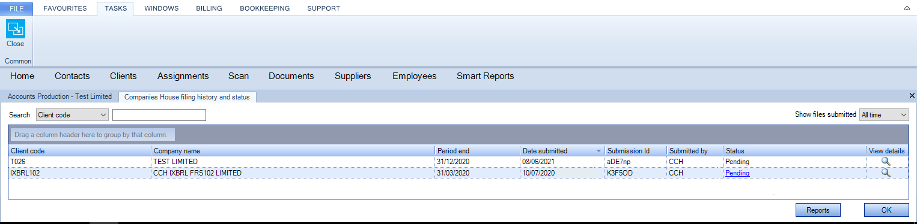917x224 pixels.
Task: Sort by Client code column header
Action: [x=79, y=151]
